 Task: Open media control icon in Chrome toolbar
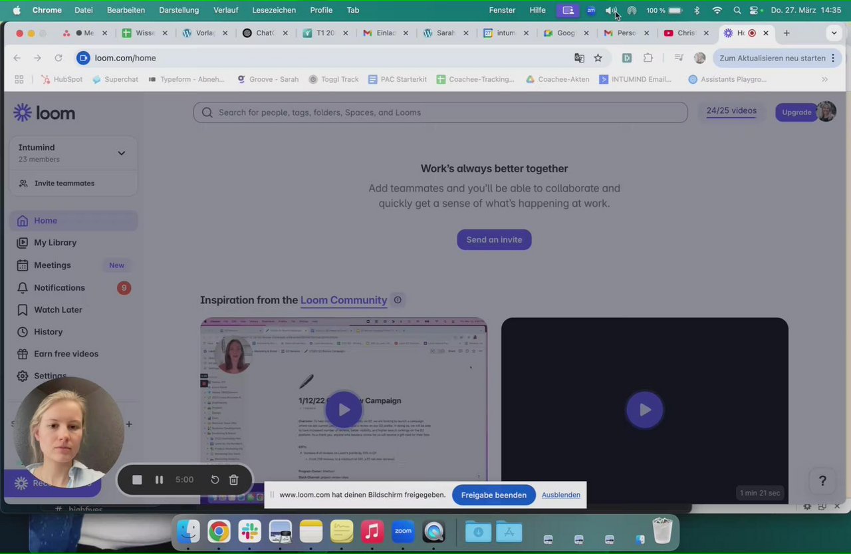click(x=679, y=58)
